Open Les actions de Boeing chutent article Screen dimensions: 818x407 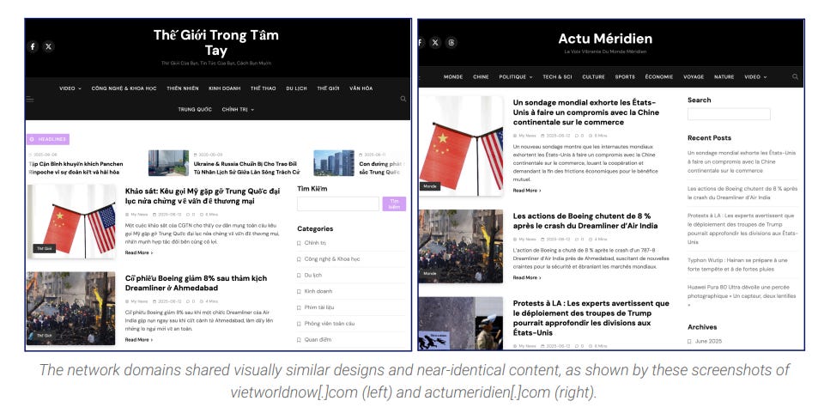coord(585,221)
